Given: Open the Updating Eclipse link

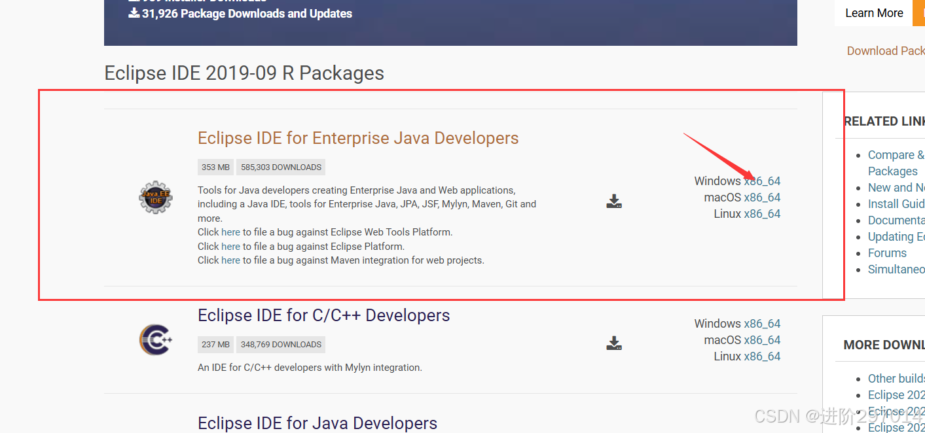Looking at the screenshot, I should (896, 237).
